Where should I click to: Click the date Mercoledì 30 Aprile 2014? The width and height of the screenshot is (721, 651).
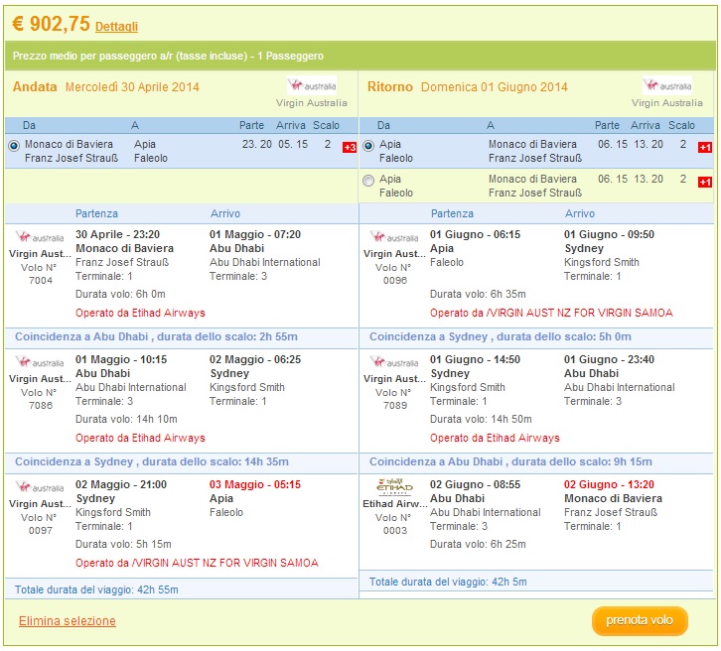(x=132, y=86)
